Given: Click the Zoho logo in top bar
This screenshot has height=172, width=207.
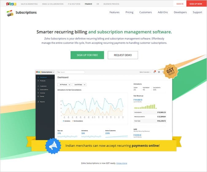Looking at the screenshot, I should tap(11, 4).
